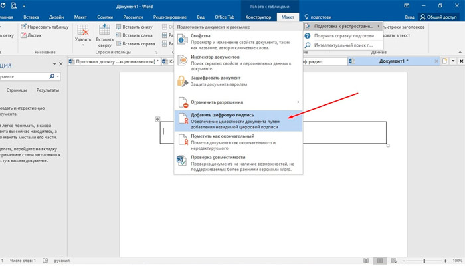Open the Вставка ribbon tab
The height and width of the screenshot is (266, 465).
(x=31, y=17)
